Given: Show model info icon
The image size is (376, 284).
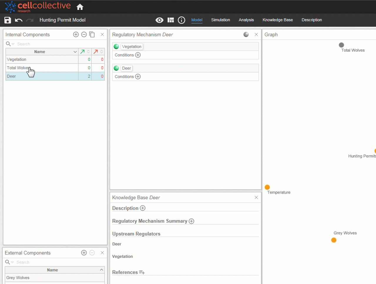Looking at the screenshot, I should click(x=182, y=20).
